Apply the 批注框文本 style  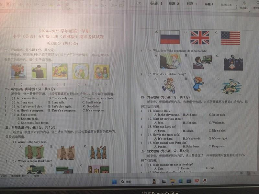coord(226,5)
